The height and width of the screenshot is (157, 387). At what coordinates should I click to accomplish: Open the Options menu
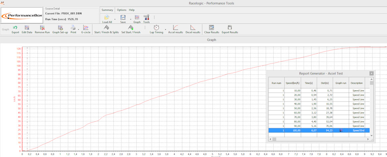[x=122, y=10]
